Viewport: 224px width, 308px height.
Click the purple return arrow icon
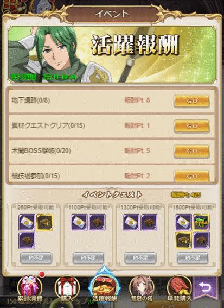(x=205, y=288)
